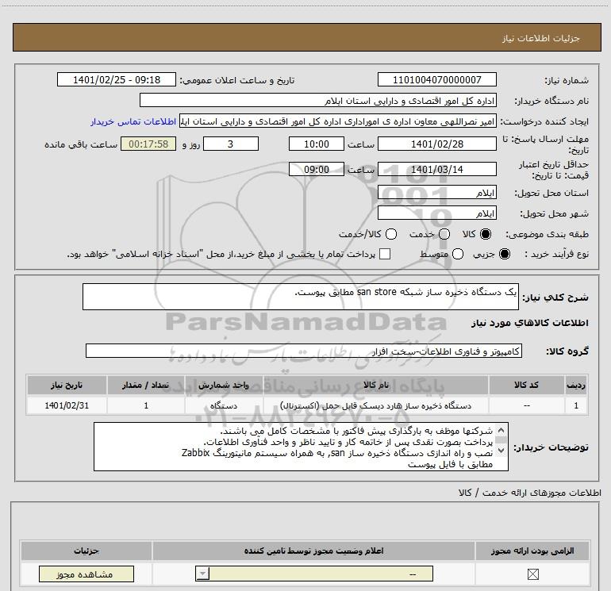Select the جزیی purchase type radio

[x=505, y=255]
